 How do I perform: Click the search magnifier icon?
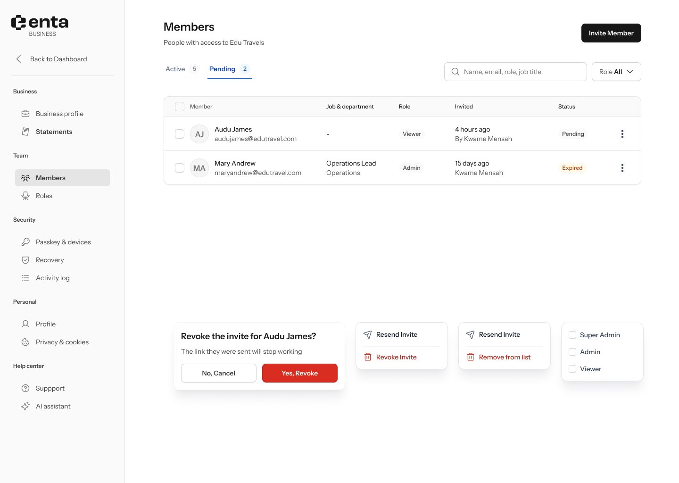click(455, 72)
